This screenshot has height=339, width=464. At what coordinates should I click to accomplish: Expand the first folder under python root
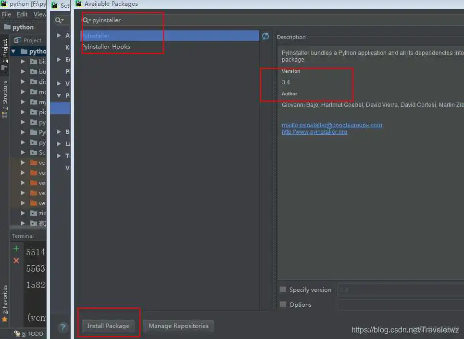[23, 62]
